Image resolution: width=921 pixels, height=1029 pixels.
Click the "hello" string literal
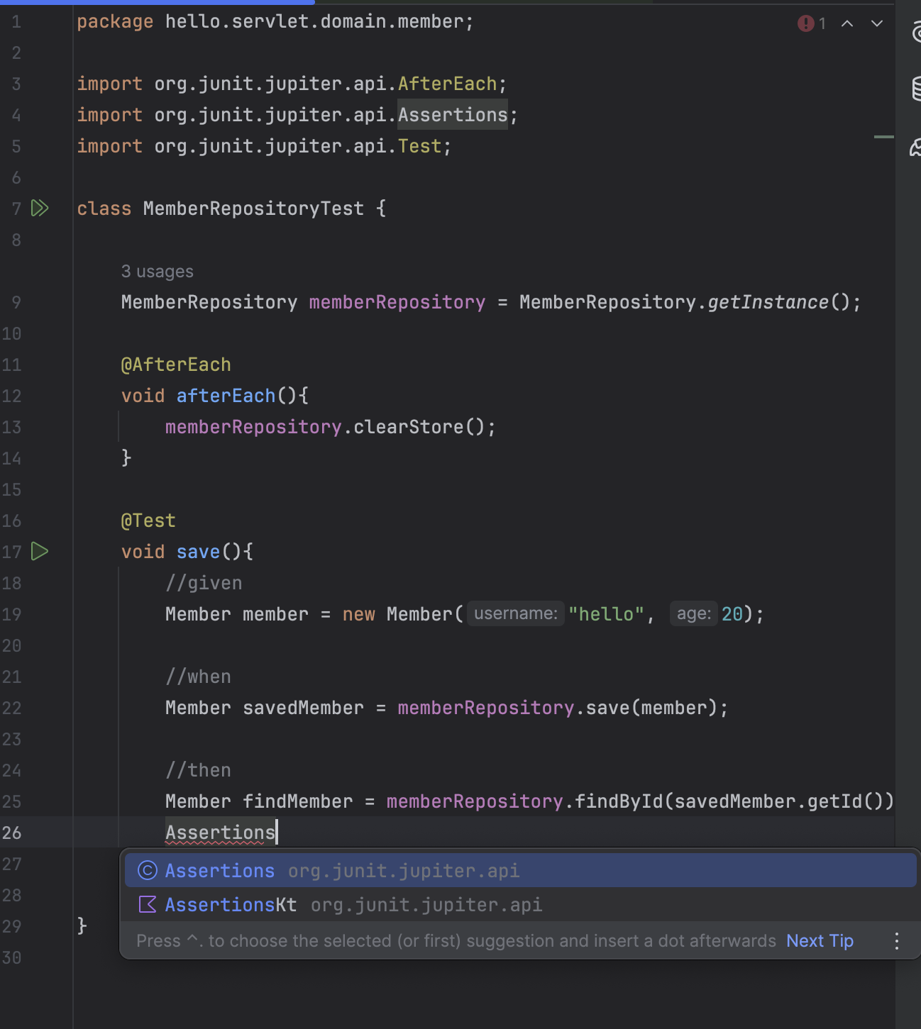pos(606,614)
